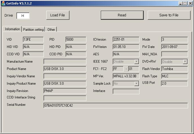The height and width of the screenshot is (134, 194).
Task: Click the empty CCID Interface String field
Action: (x=65, y=98)
